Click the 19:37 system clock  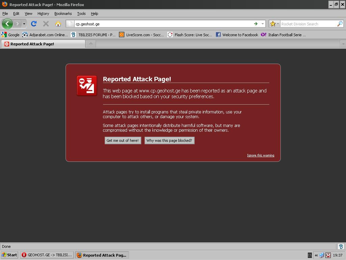pyautogui.click(x=338, y=255)
